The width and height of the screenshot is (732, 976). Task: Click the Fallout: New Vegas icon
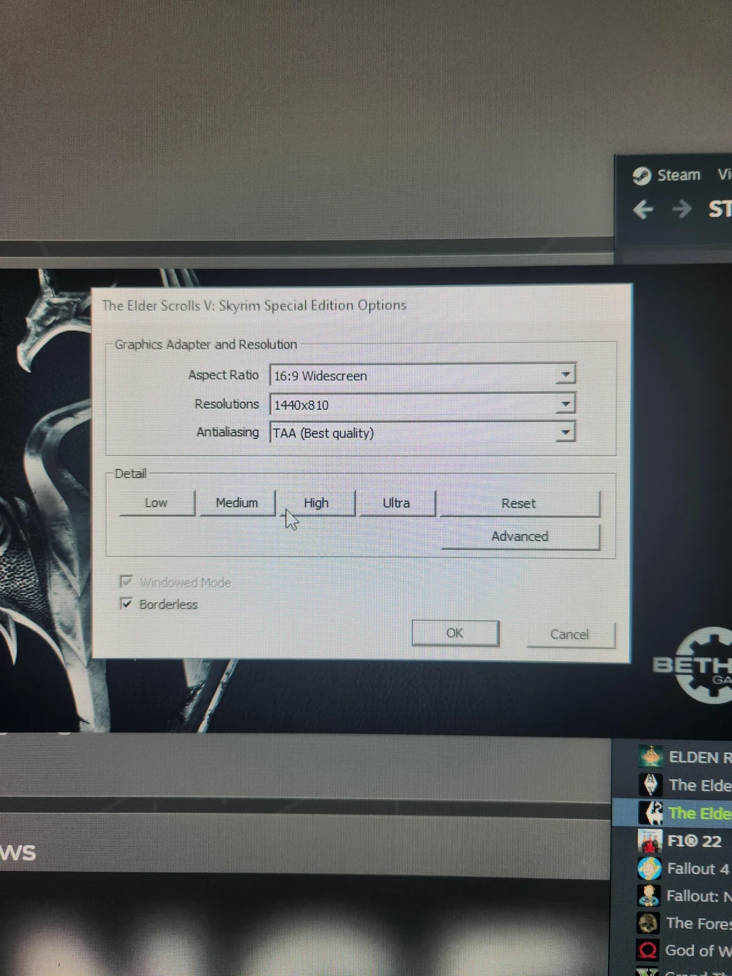(649, 895)
